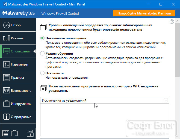Collapse the Исключения из уведомлений list
The height and width of the screenshot is (139, 180).
166,100
